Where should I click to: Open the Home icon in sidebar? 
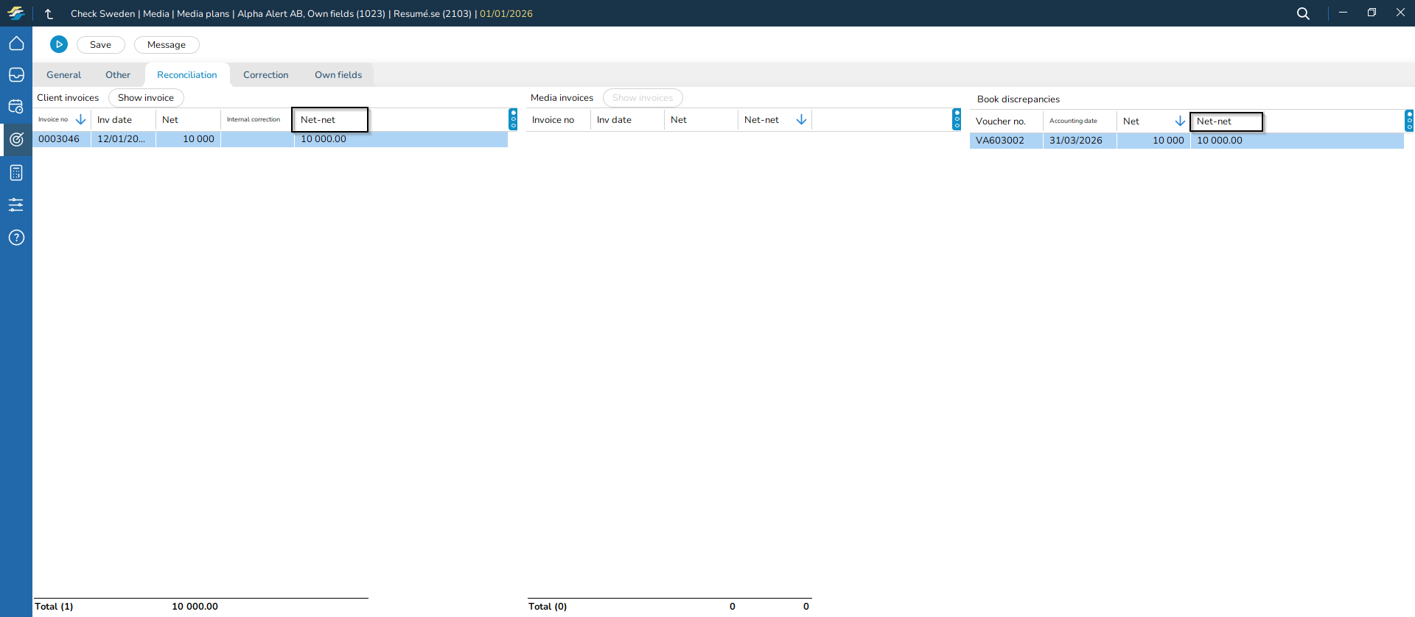coord(16,44)
